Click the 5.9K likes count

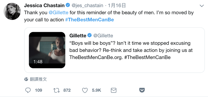tap(96, 90)
